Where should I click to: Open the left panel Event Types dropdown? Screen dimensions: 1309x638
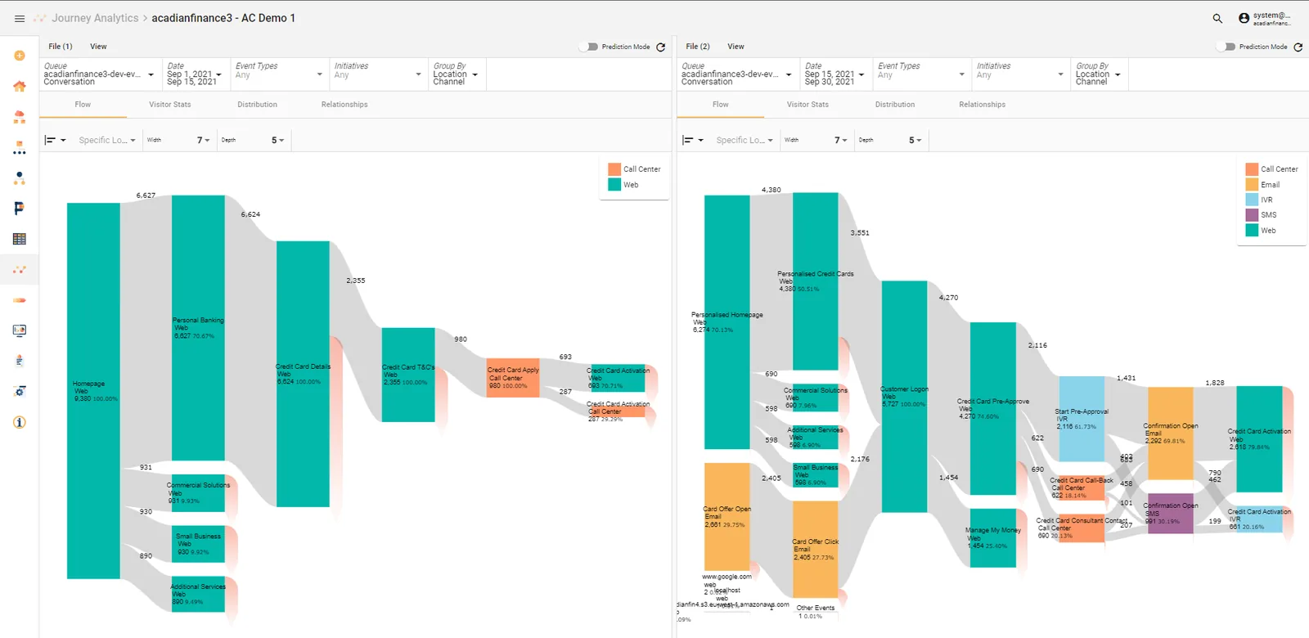click(279, 74)
